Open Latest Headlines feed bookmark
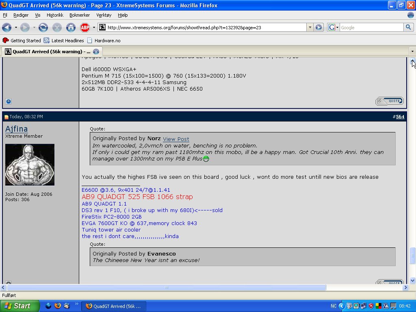 coord(64,40)
